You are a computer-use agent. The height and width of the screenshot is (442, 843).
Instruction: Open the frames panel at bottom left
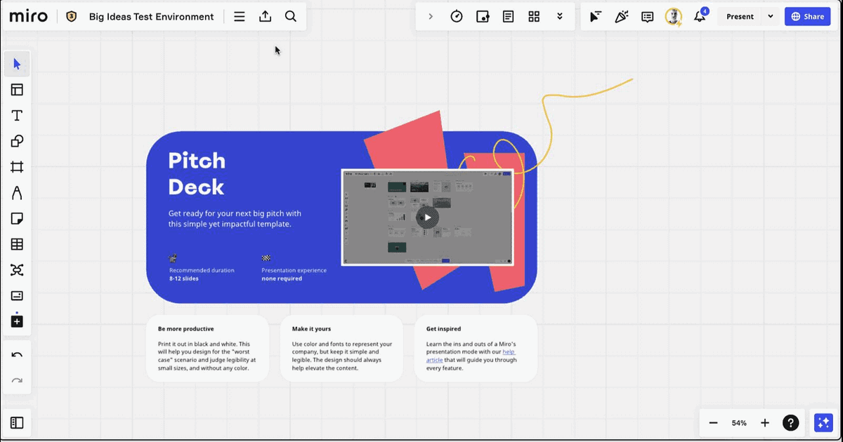(17, 423)
